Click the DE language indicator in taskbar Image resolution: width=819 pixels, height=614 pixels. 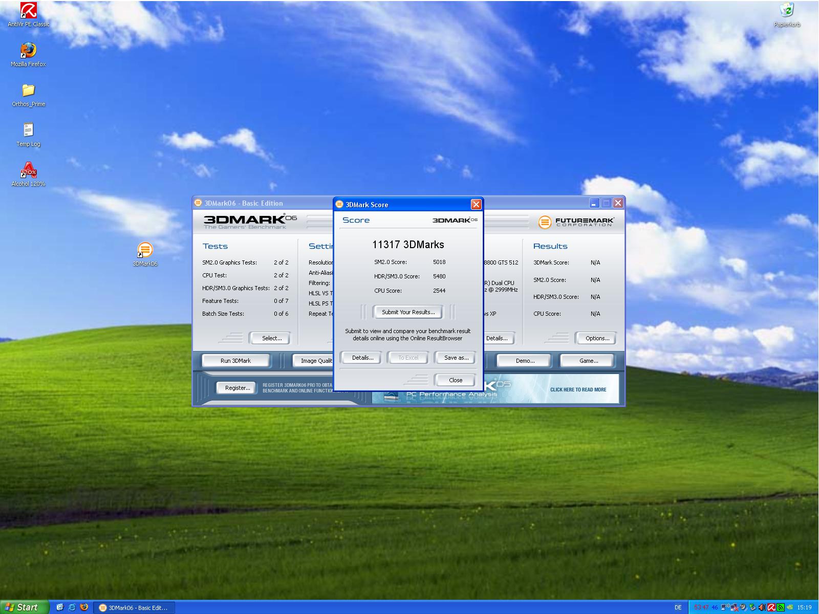coord(678,607)
